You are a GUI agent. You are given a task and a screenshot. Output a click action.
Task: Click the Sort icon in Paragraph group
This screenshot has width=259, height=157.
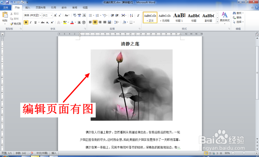tap(131, 15)
